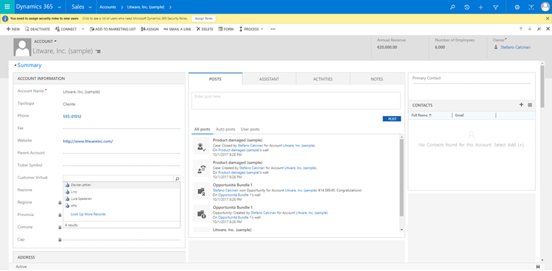Open the help question mark icon
This screenshot has height=271, width=552.
[x=531, y=7]
